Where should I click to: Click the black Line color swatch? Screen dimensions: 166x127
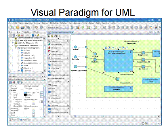click(25, 95)
